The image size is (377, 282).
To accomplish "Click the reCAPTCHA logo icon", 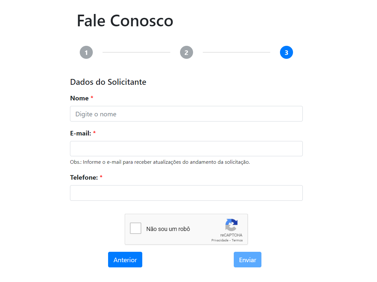I will (231, 225).
